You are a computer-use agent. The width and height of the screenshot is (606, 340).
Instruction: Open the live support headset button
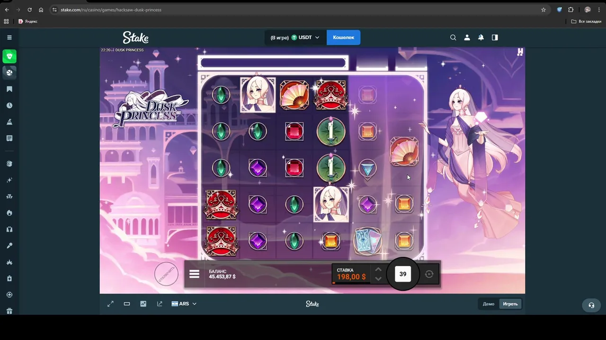click(x=591, y=305)
